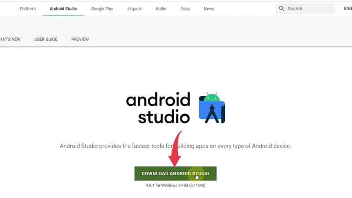This screenshot has width=352, height=198.
Task: Click the magnifying glass search icon
Action: [x=282, y=8]
